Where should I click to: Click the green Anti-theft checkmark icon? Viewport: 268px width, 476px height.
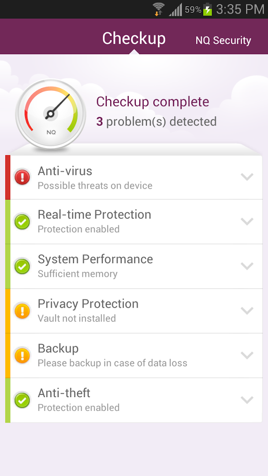22,400
